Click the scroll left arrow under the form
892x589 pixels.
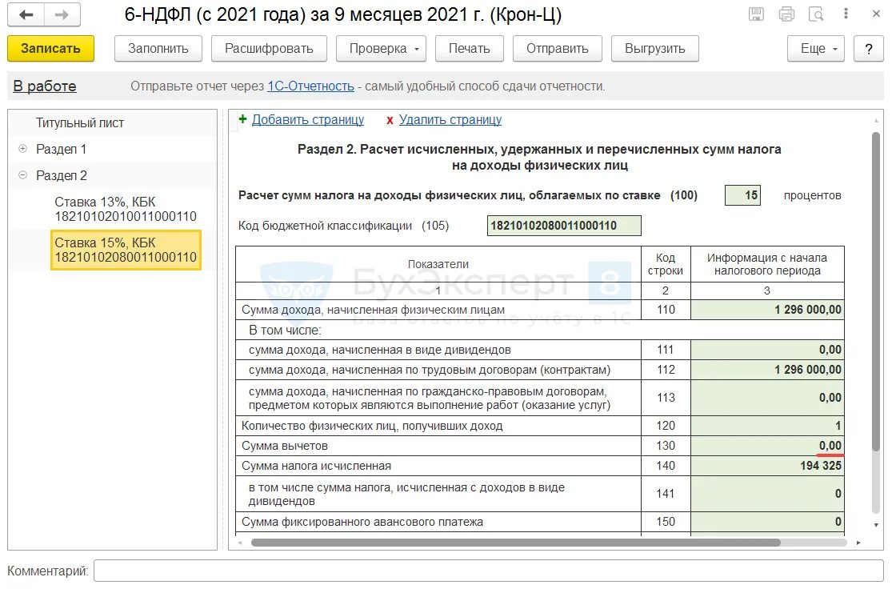240,543
